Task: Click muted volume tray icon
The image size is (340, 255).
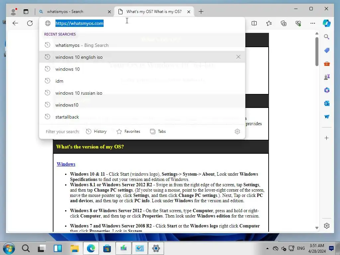Action: click(x=284, y=248)
